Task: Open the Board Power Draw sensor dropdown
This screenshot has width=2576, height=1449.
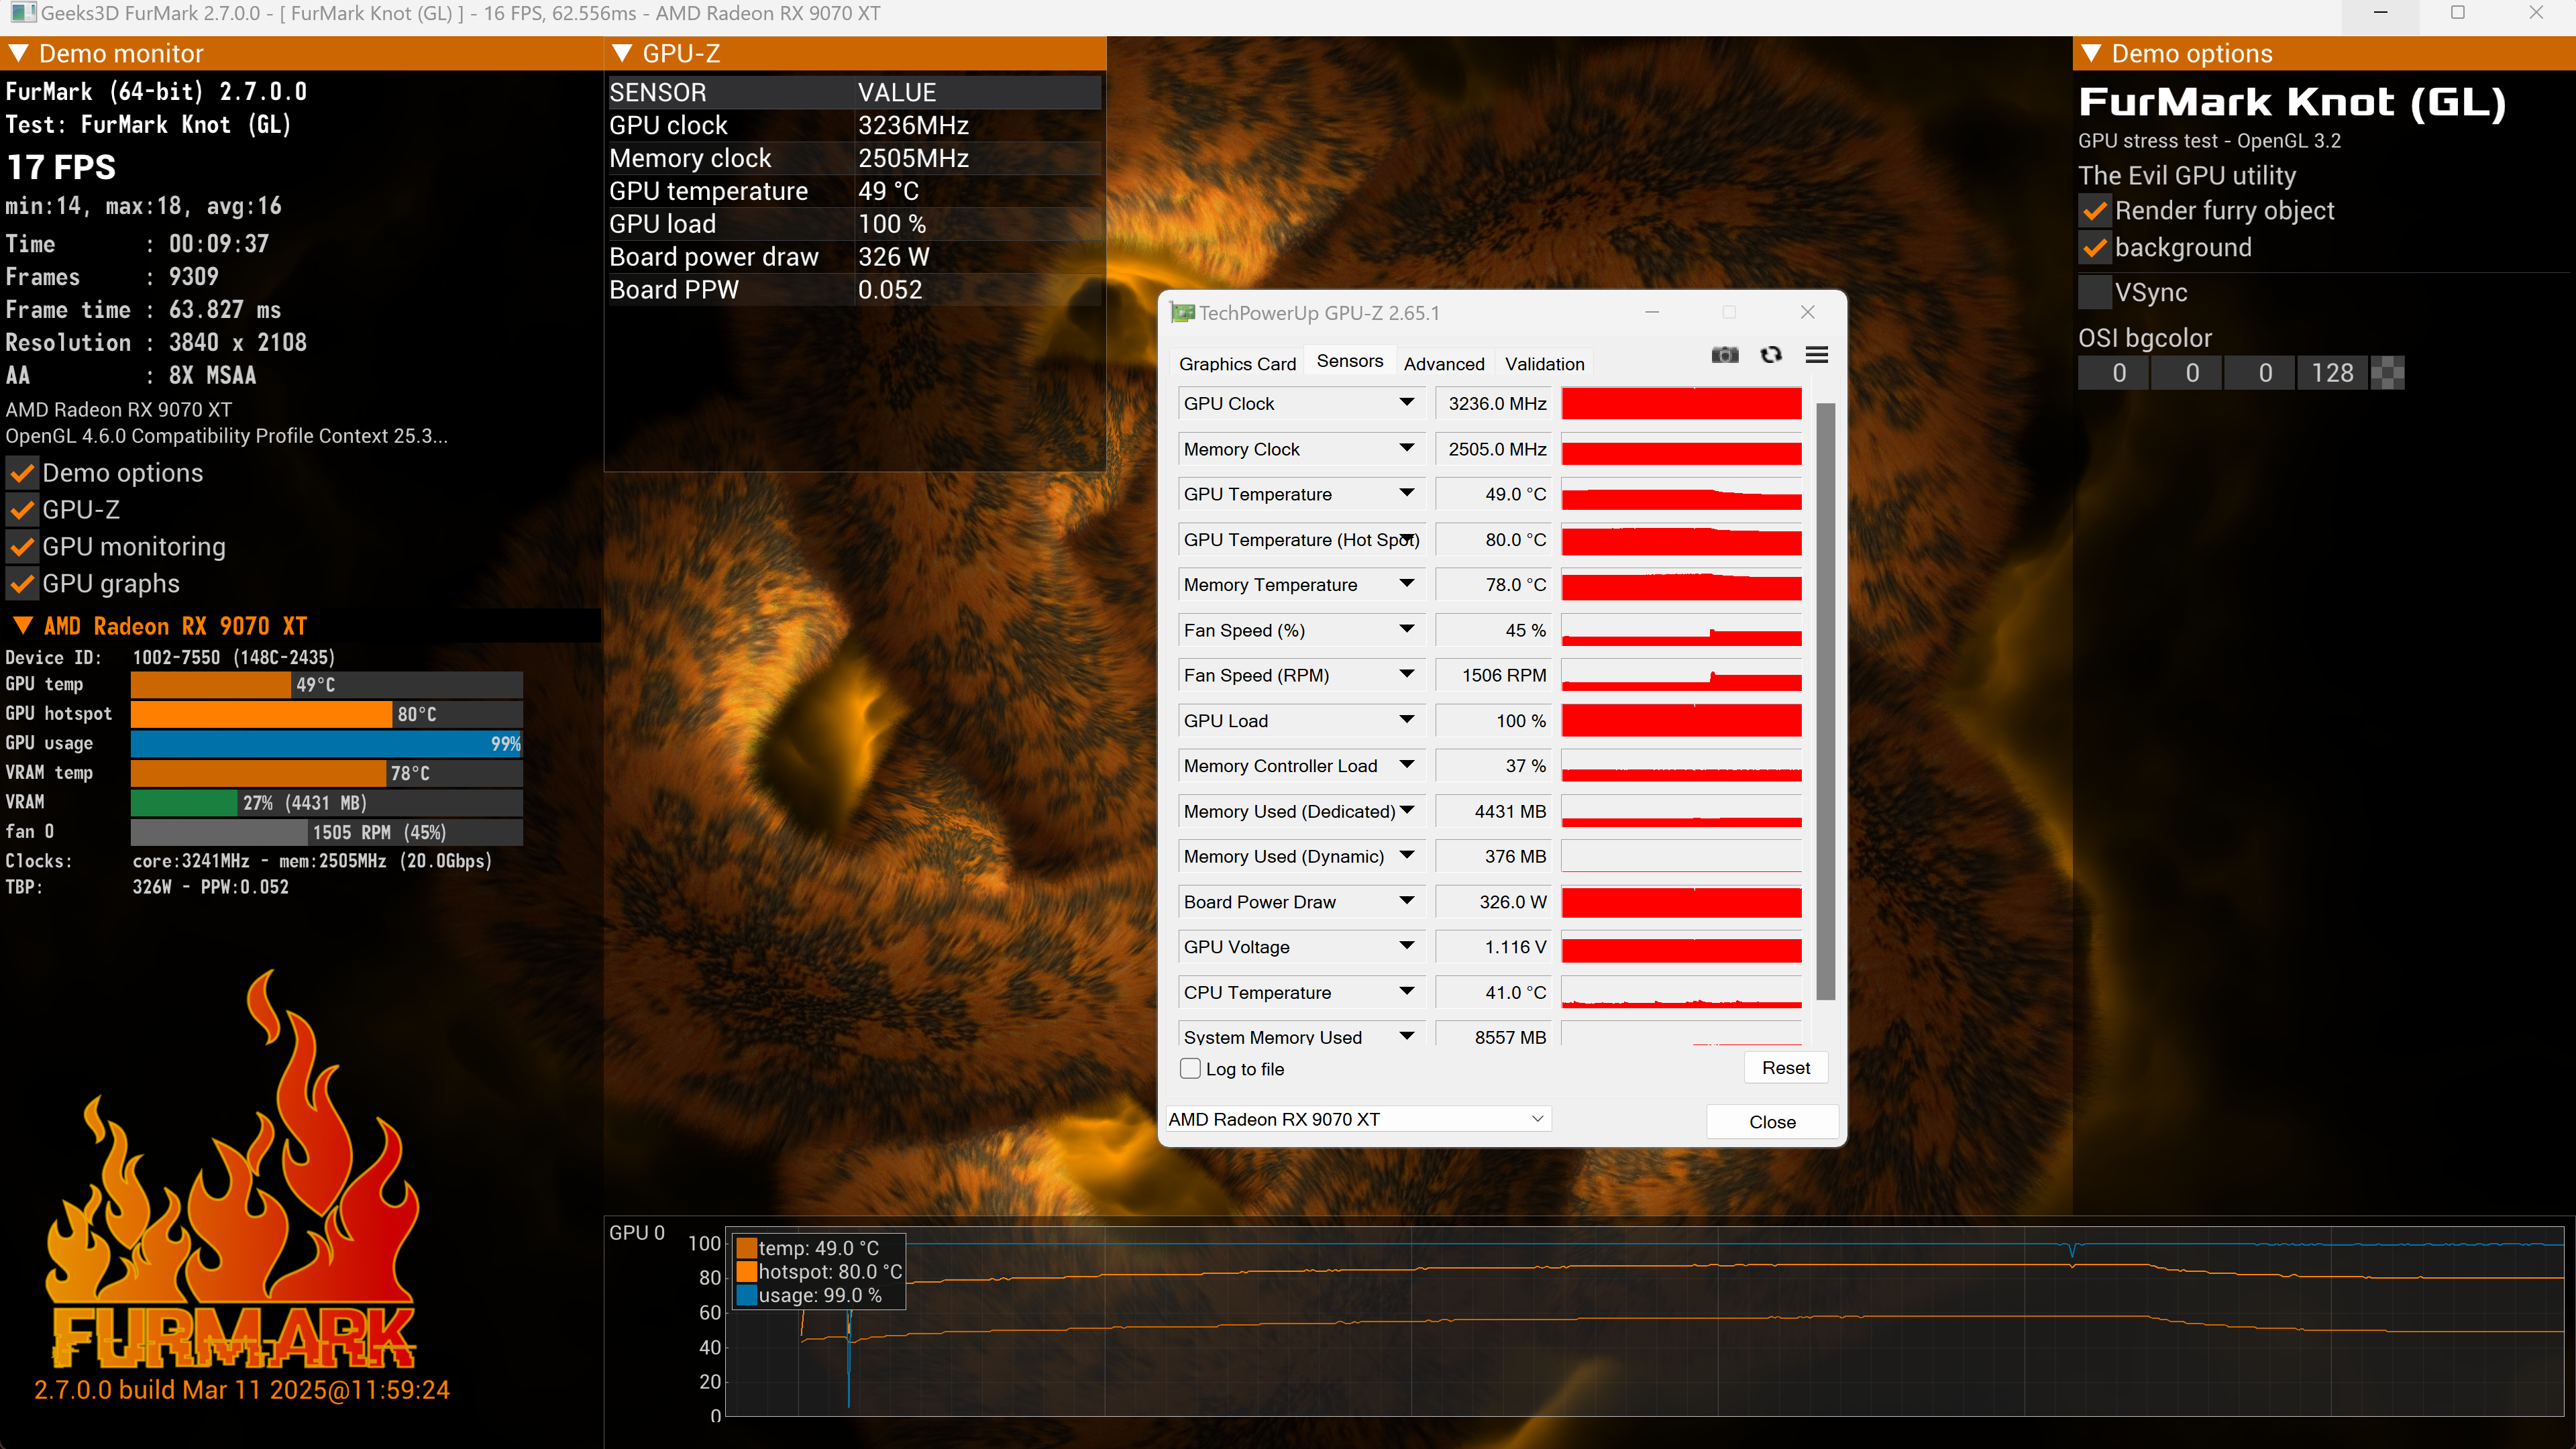Action: tap(1406, 902)
